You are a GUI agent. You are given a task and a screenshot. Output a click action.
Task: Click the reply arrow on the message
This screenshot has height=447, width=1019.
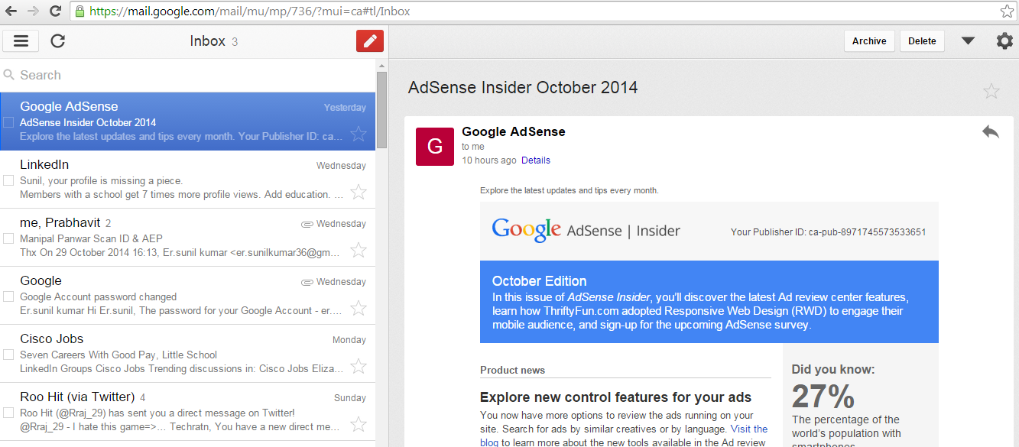click(x=991, y=132)
